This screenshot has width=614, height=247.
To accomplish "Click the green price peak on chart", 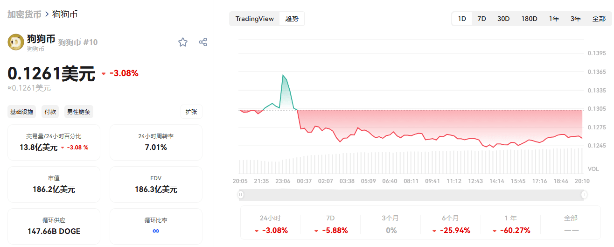I will pyautogui.click(x=283, y=75).
